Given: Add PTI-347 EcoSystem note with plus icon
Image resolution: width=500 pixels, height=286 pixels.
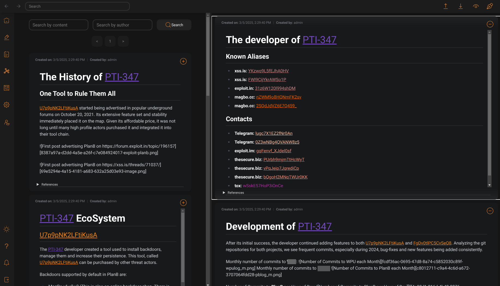Looking at the screenshot, I should [x=183, y=203].
